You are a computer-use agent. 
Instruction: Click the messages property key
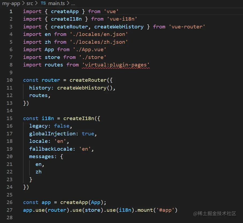42,157
